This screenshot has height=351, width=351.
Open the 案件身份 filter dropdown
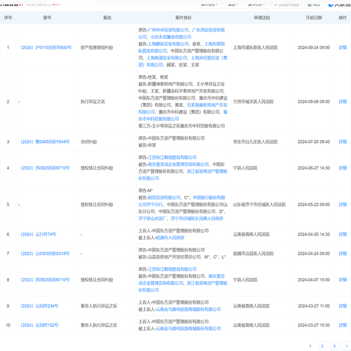pos(210,5)
